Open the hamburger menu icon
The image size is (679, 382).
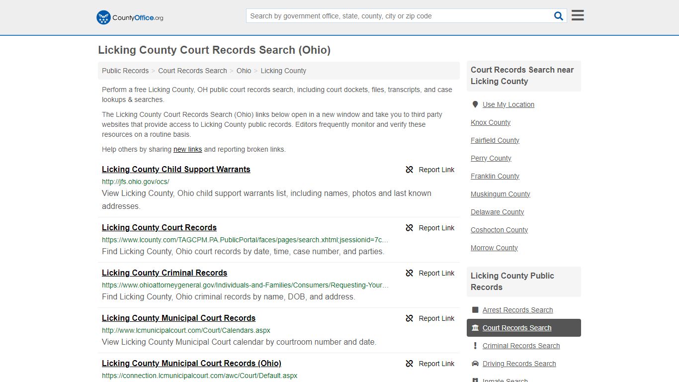[578, 15]
